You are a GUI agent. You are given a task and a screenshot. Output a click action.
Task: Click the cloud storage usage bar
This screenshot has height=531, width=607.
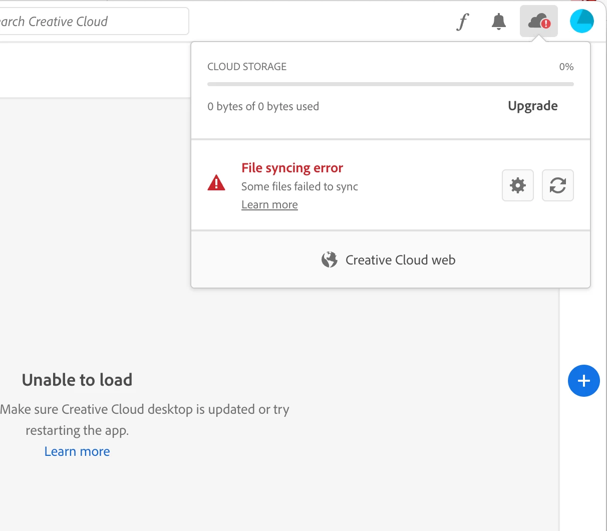click(391, 84)
